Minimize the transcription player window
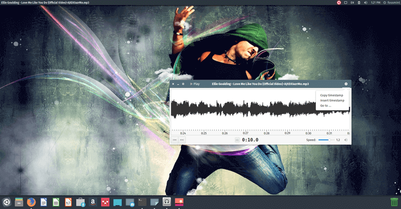The height and width of the screenshot is (209, 401). coord(178,84)
